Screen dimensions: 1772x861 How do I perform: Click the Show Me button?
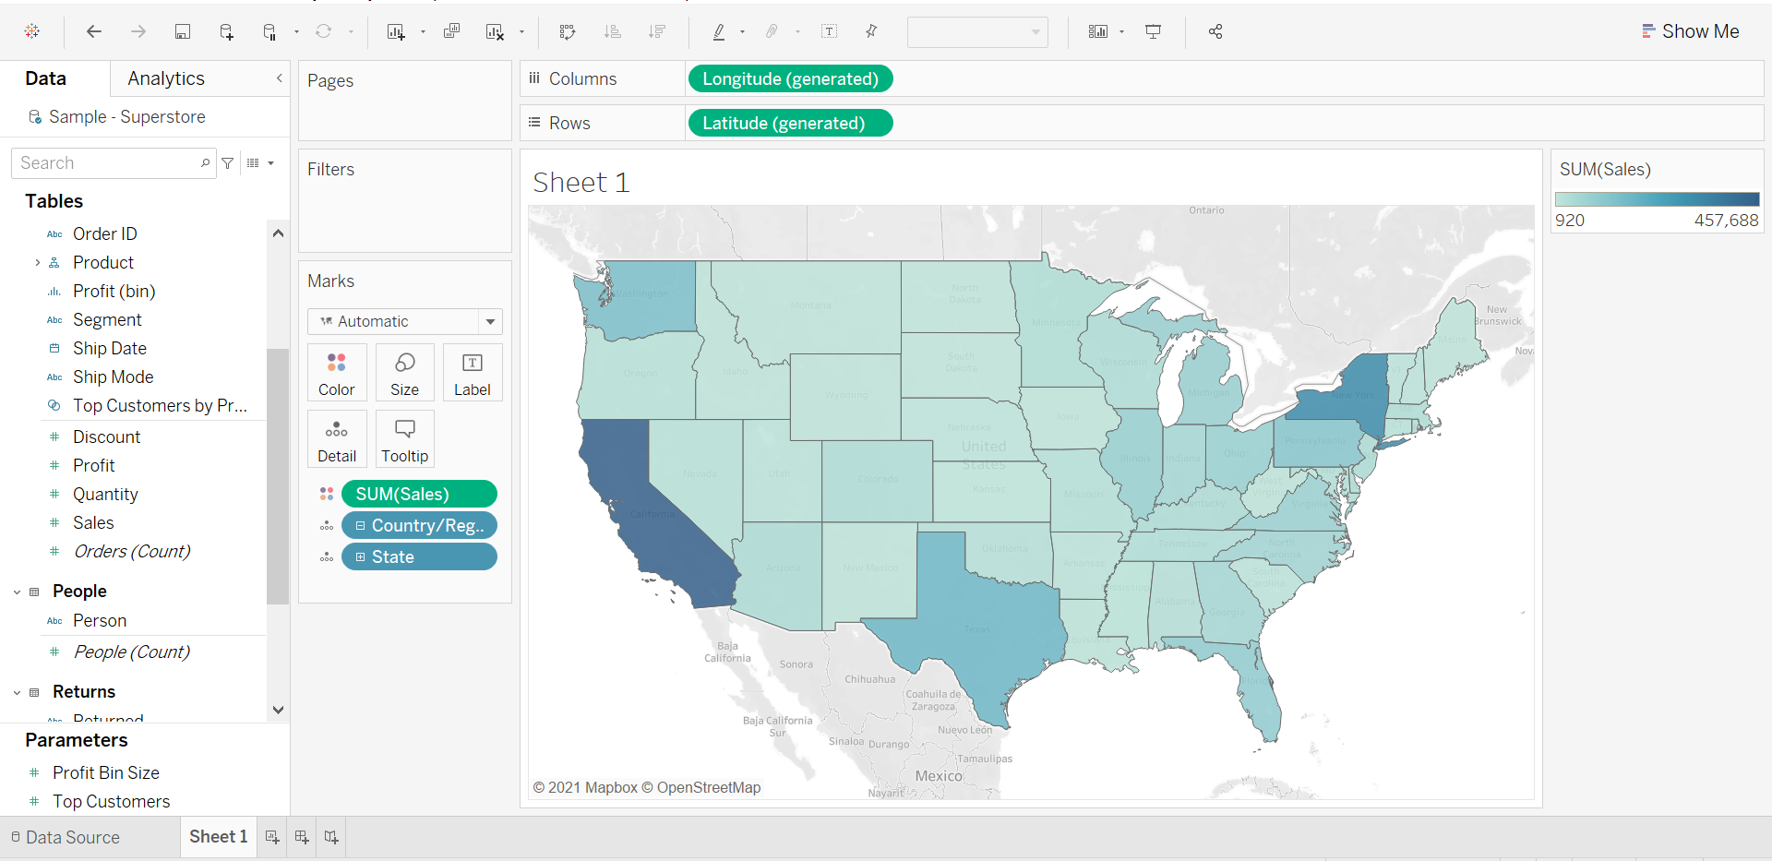click(1690, 31)
